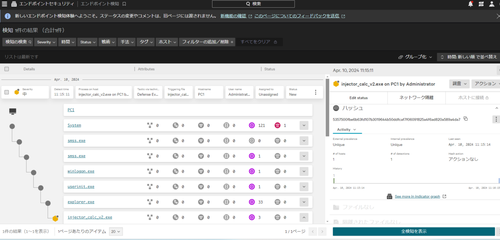Screen dimensions: 500x240
Task: Expand the タグ filter dropdown
Action: (x=146, y=42)
